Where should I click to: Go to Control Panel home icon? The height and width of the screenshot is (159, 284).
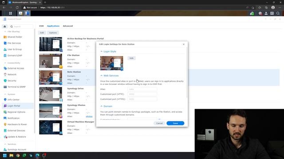(5, 26)
